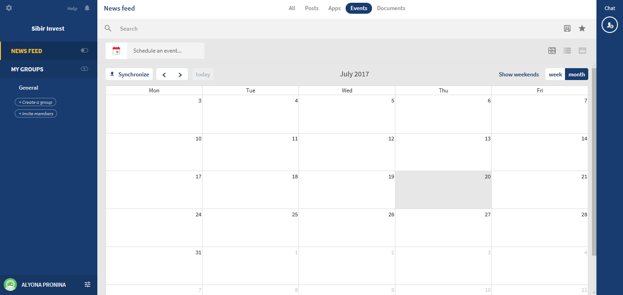Select the July 18 calendar cell
This screenshot has width=623, height=295.
point(250,190)
